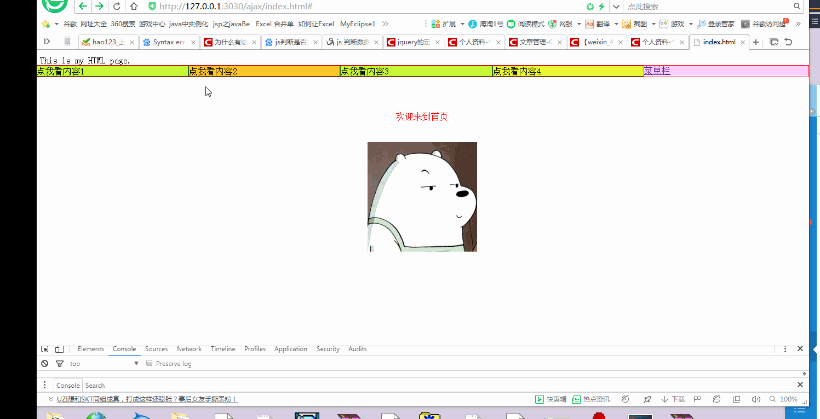Click the green lightning speed-mode icon
The width and height of the screenshot is (820, 419).
point(601,7)
